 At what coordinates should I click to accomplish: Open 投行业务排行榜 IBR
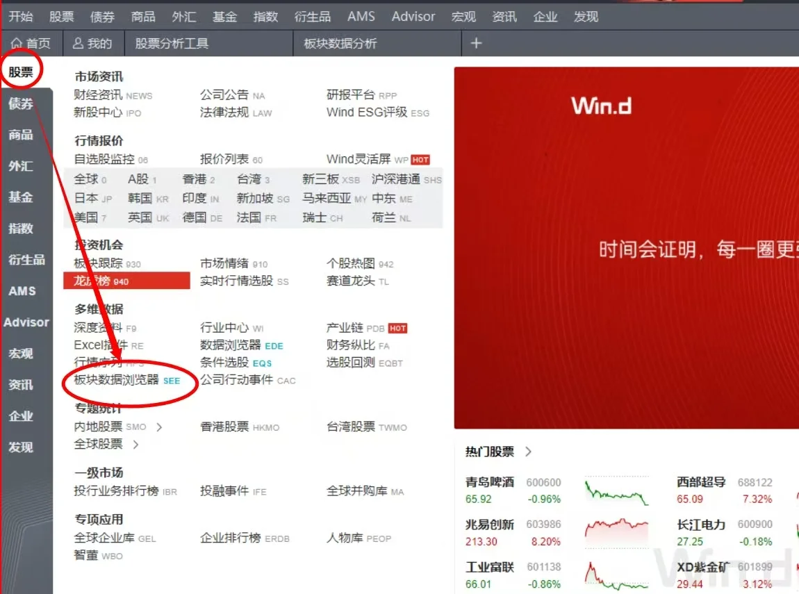tap(125, 491)
